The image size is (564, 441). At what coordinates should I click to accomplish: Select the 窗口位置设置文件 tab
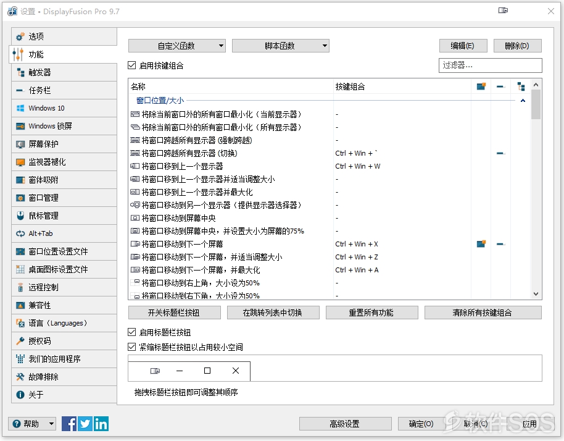[64, 251]
